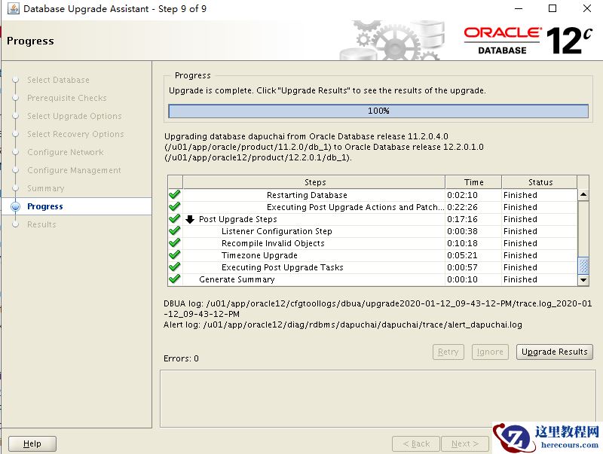Select the Results step in sidebar
603x454 pixels.
41,224
